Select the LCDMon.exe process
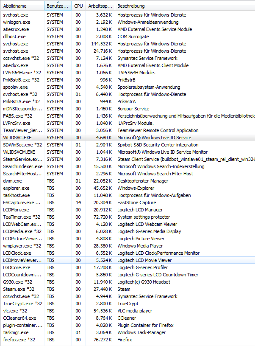Screen dimensions: 255x346 coord(128,210)
